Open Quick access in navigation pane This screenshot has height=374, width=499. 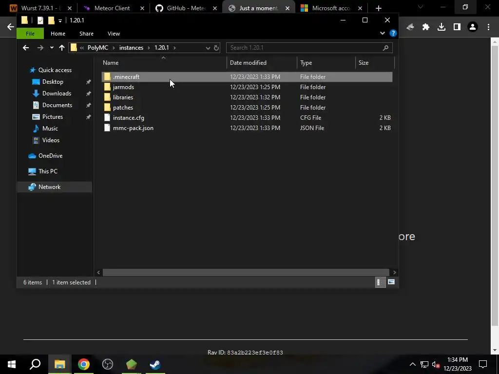(55, 70)
